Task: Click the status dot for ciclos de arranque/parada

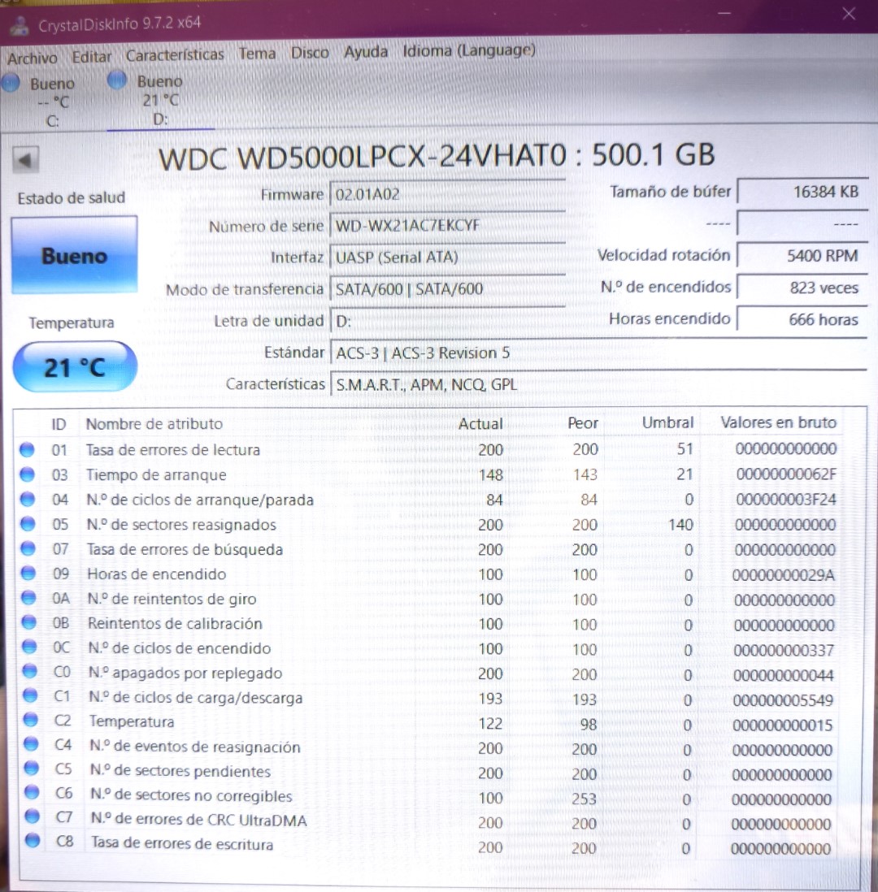Action: pyautogui.click(x=28, y=500)
